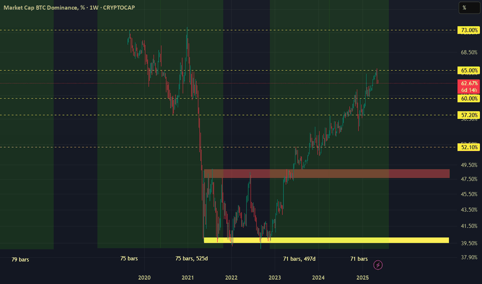The image size is (482, 284).
Task: Click the 37.90% price axis value
Action: click(x=469, y=257)
